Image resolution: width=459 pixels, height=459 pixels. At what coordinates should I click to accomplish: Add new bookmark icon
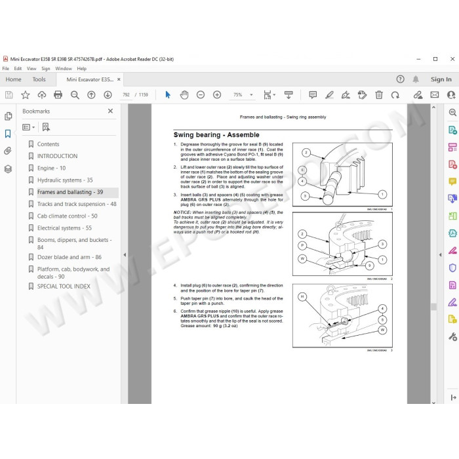click(46, 127)
